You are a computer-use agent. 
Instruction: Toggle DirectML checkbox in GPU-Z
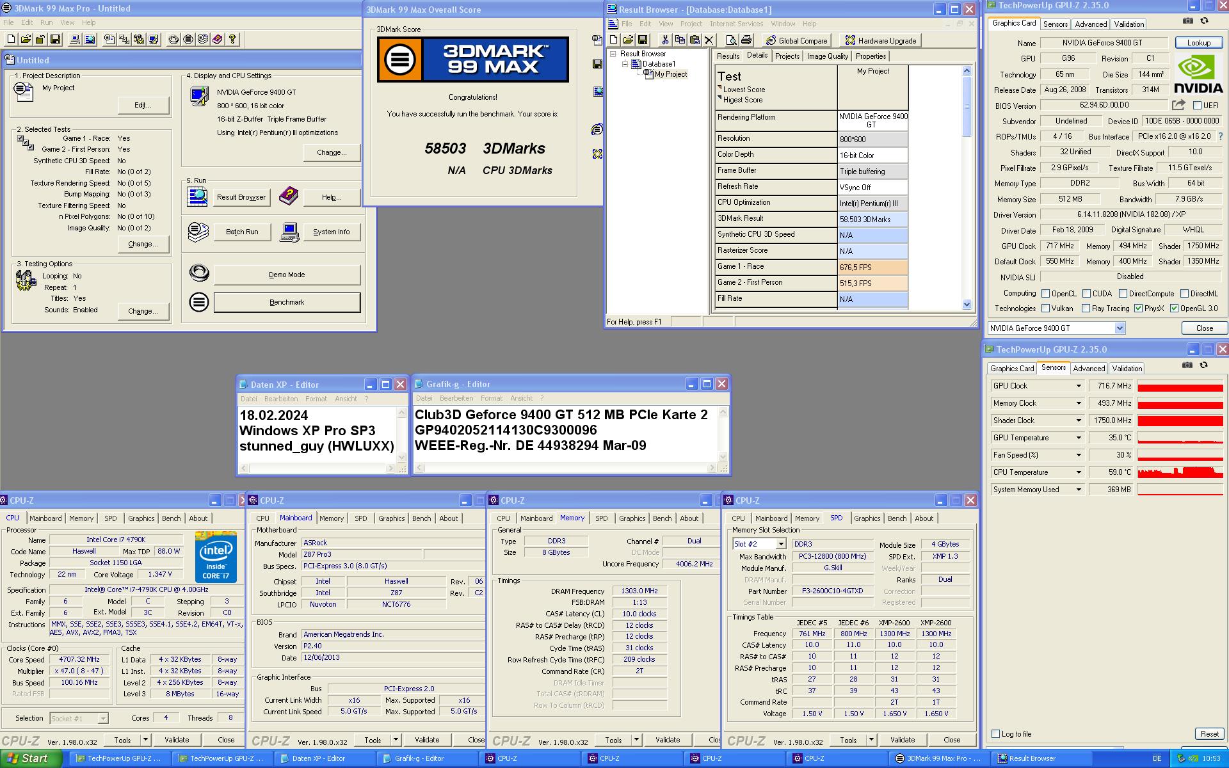tap(1184, 294)
